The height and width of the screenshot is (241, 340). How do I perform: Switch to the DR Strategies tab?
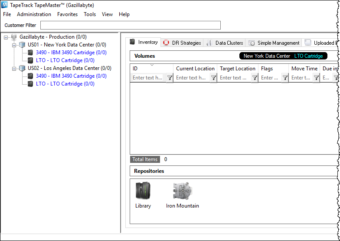point(182,43)
